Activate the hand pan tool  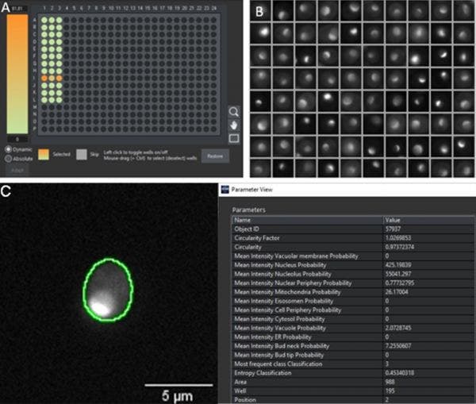pyautogui.click(x=235, y=125)
